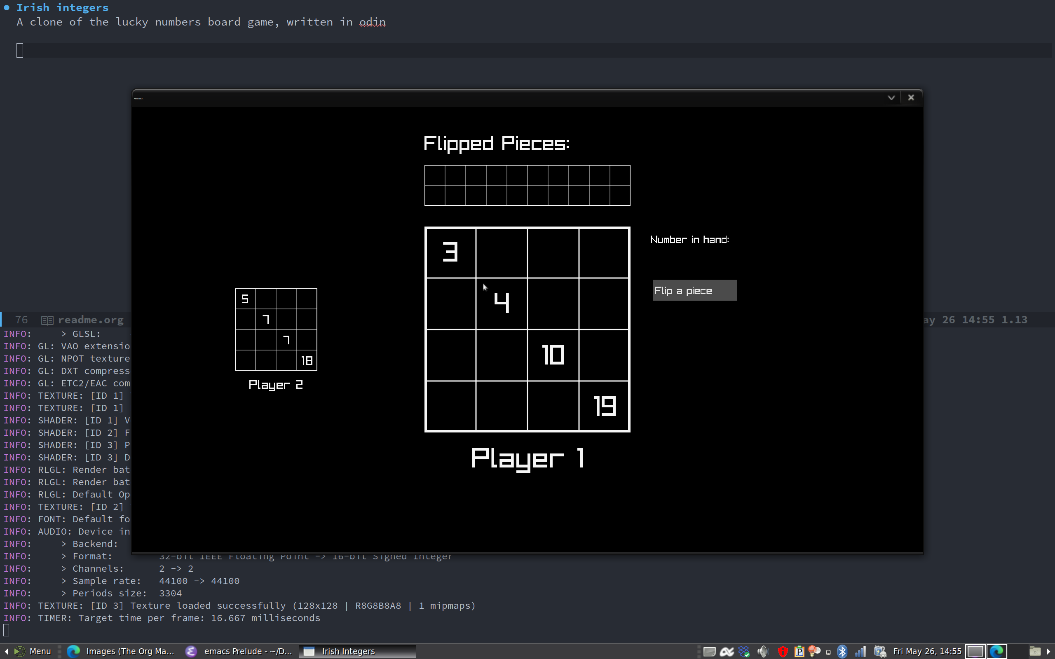Click the small removable device tray icon
The image size is (1055, 659).
(828, 652)
